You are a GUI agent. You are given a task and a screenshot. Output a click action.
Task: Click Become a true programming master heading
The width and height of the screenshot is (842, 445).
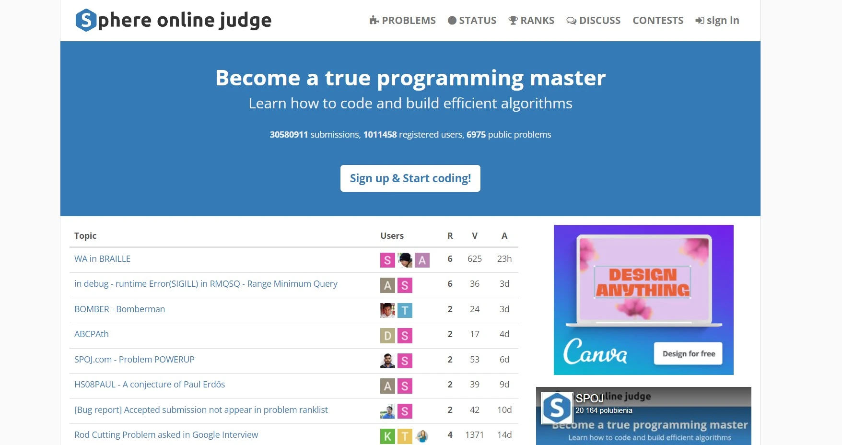coord(410,78)
